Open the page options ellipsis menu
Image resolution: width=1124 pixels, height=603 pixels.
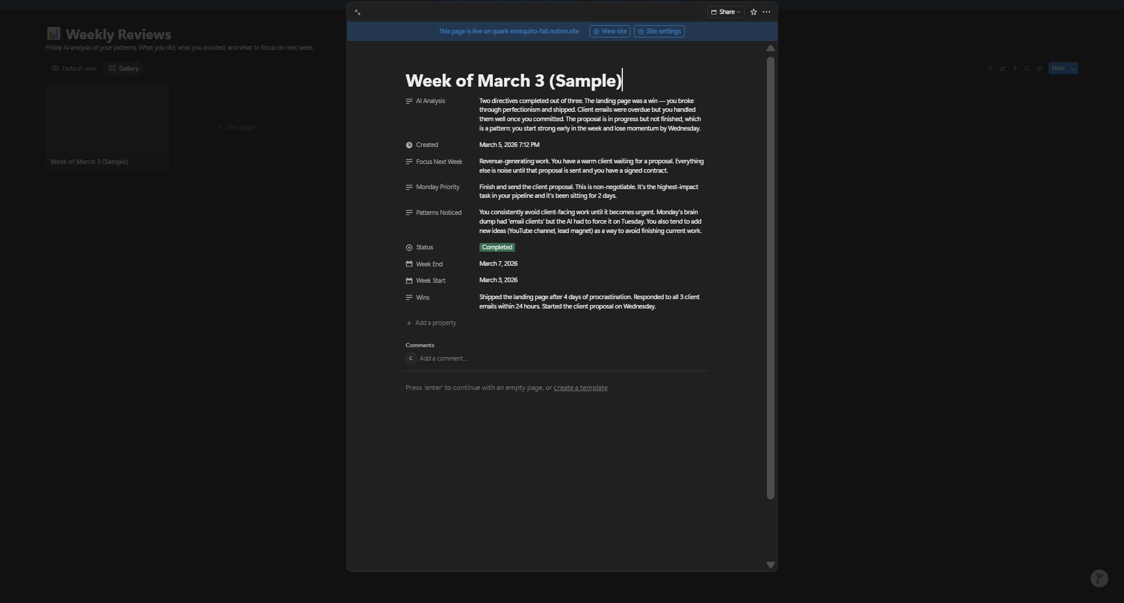point(766,12)
